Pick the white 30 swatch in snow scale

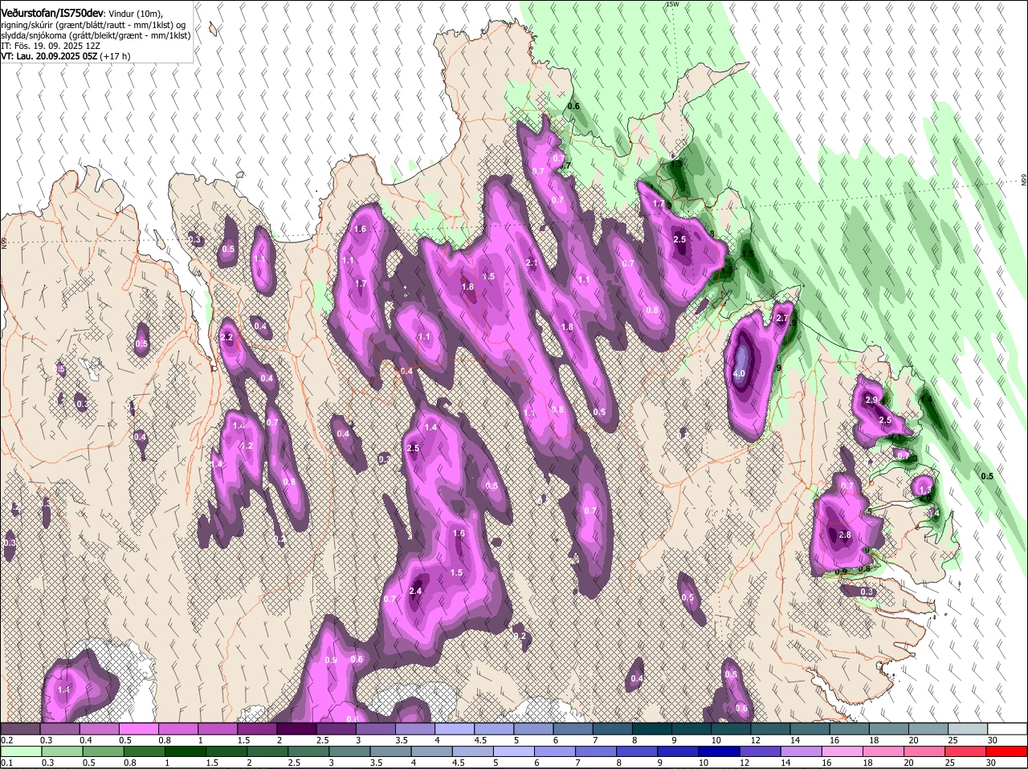click(x=1008, y=729)
